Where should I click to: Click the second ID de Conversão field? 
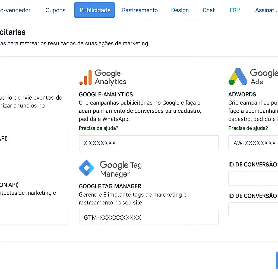(x=253, y=210)
